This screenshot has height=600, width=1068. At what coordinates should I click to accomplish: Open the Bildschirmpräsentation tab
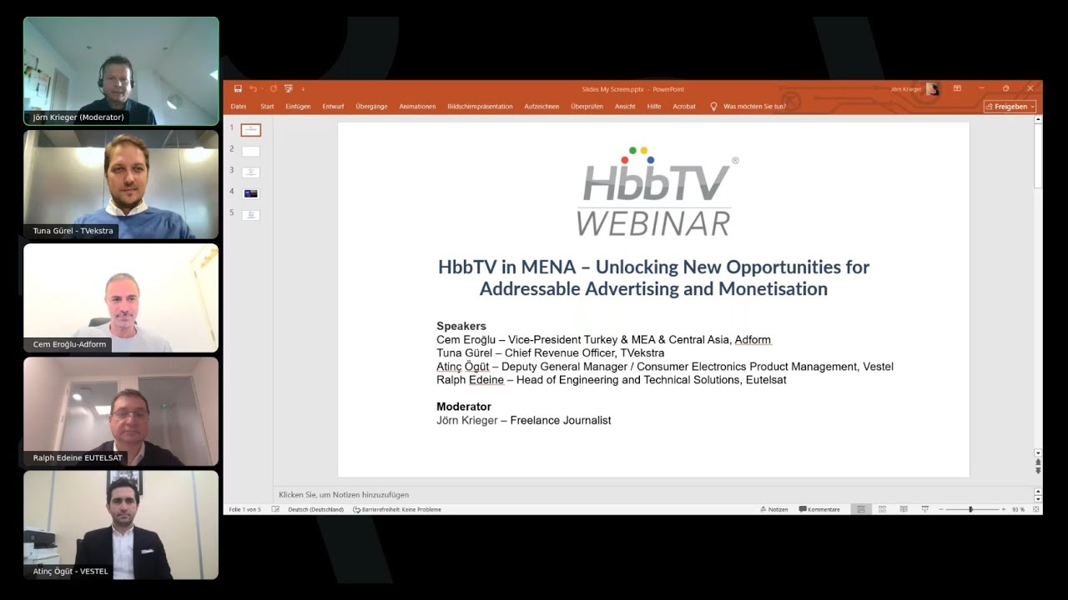point(480,107)
